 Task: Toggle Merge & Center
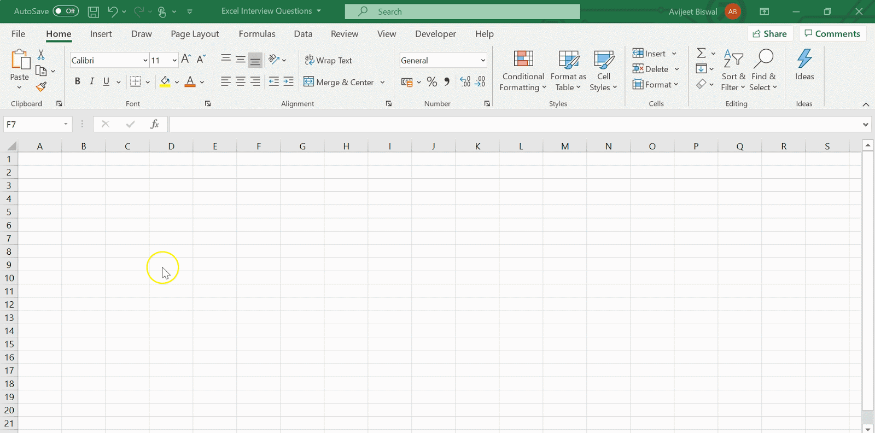point(339,82)
